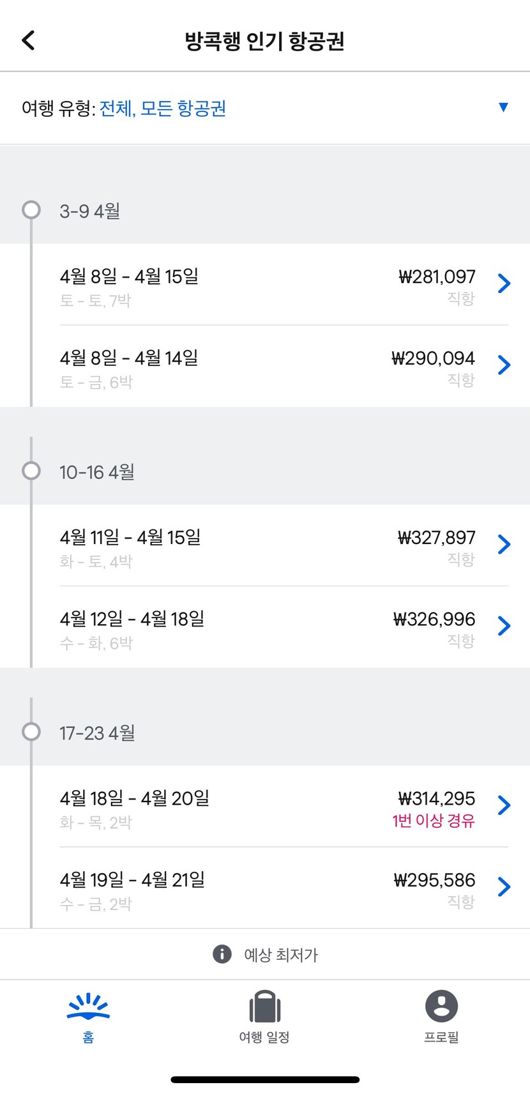Select the 3-9 4월 timeline marker

31,210
